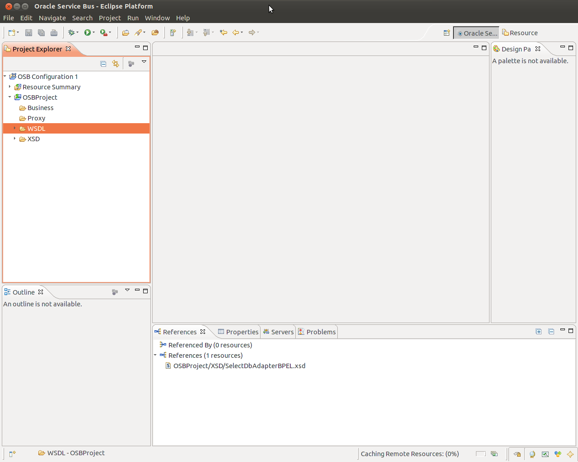Select the Business folder
Image resolution: width=578 pixels, height=462 pixels.
(40, 108)
